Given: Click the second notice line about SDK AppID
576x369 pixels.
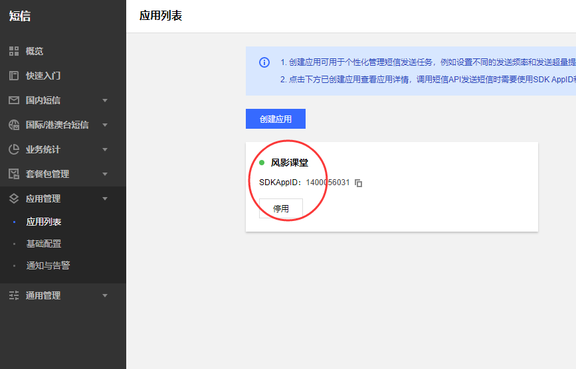Looking at the screenshot, I should (428, 80).
